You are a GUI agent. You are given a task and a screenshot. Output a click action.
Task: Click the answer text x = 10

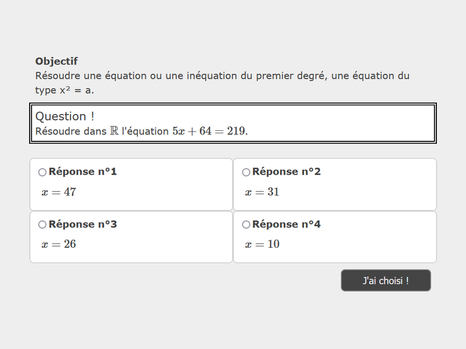[262, 244]
